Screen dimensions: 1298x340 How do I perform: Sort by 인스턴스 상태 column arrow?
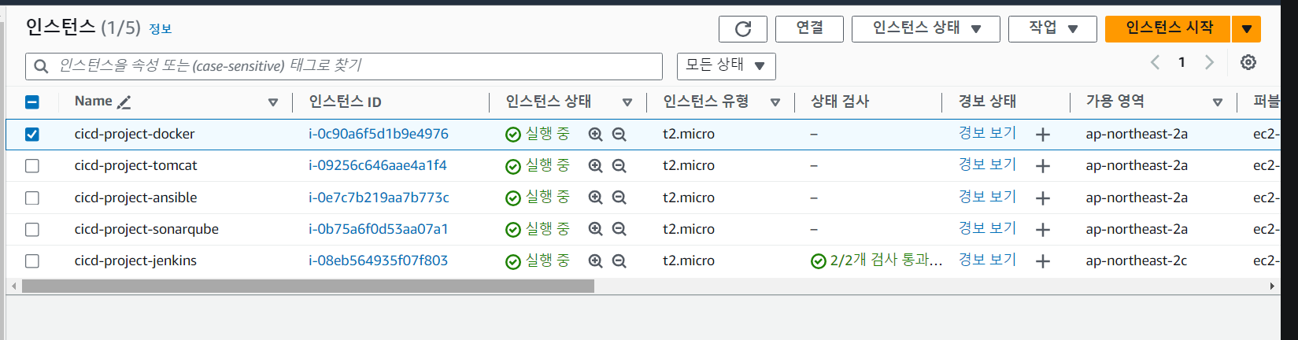point(627,102)
